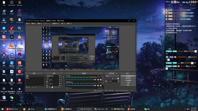
Task: Open the 编辑(E) menu in OBS
Action: click(x=33, y=23)
